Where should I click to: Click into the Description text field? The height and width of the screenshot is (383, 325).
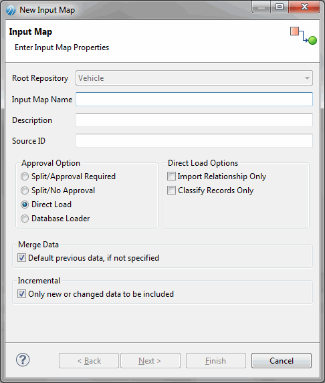click(194, 120)
